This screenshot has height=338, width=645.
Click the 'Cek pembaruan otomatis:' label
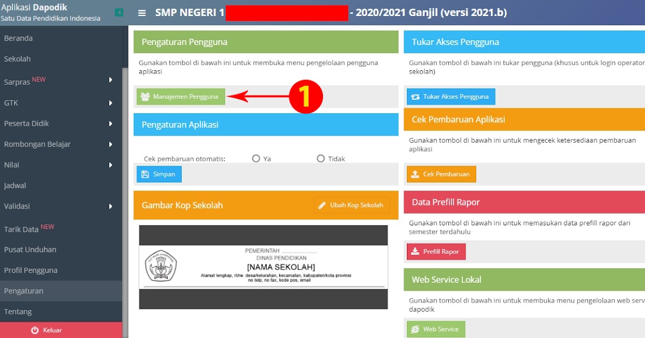click(184, 159)
